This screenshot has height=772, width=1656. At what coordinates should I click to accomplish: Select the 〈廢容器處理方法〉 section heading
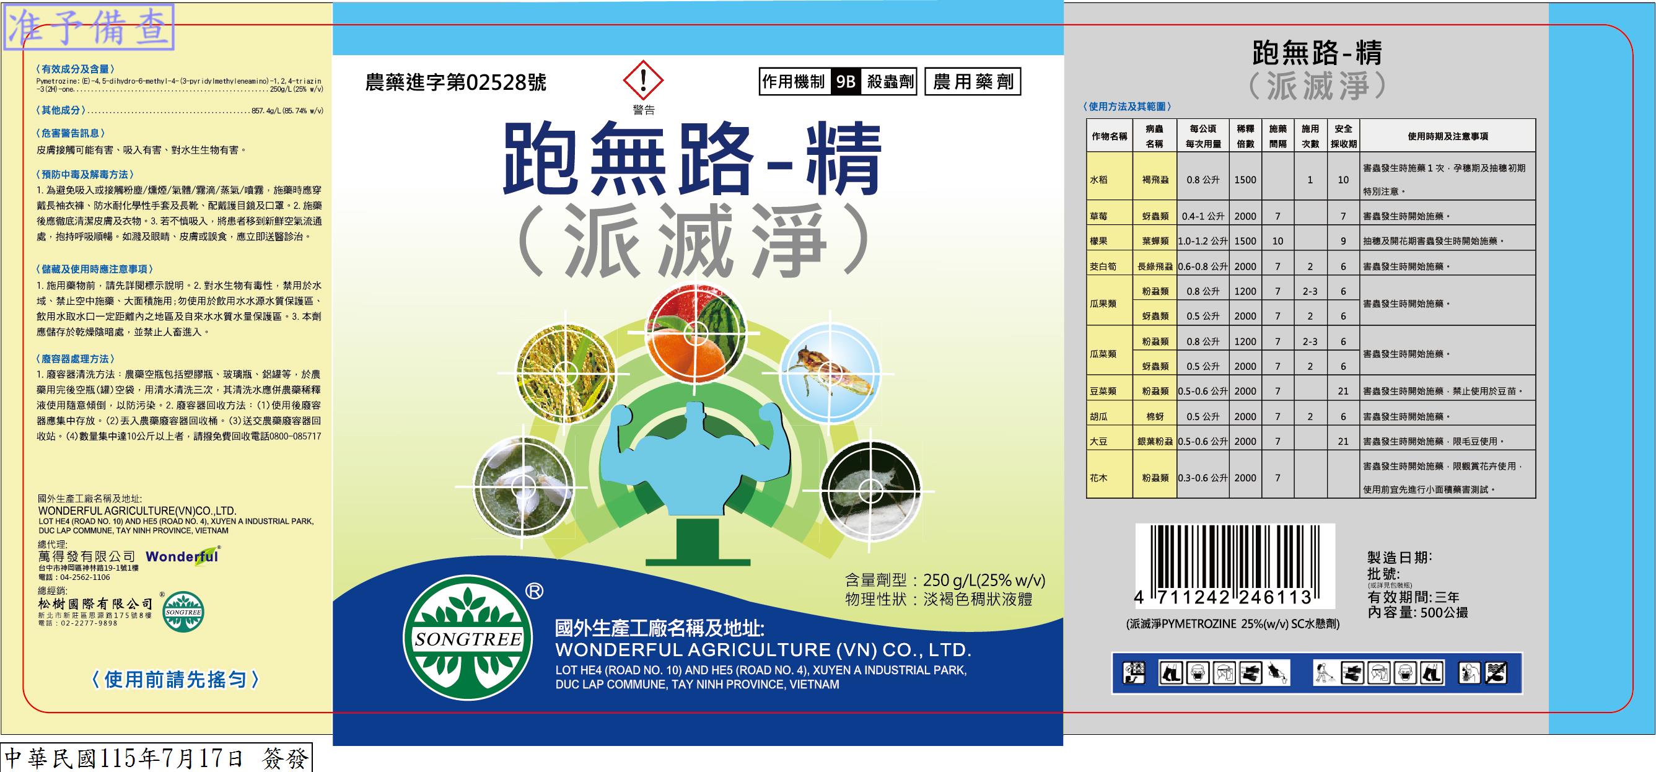[x=74, y=359]
